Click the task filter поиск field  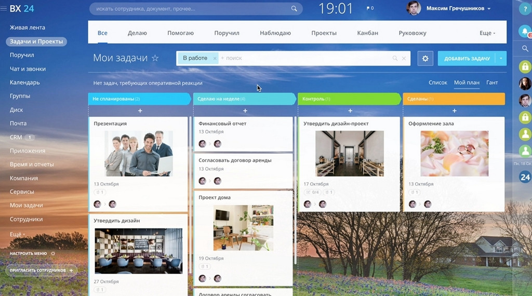[305, 58]
